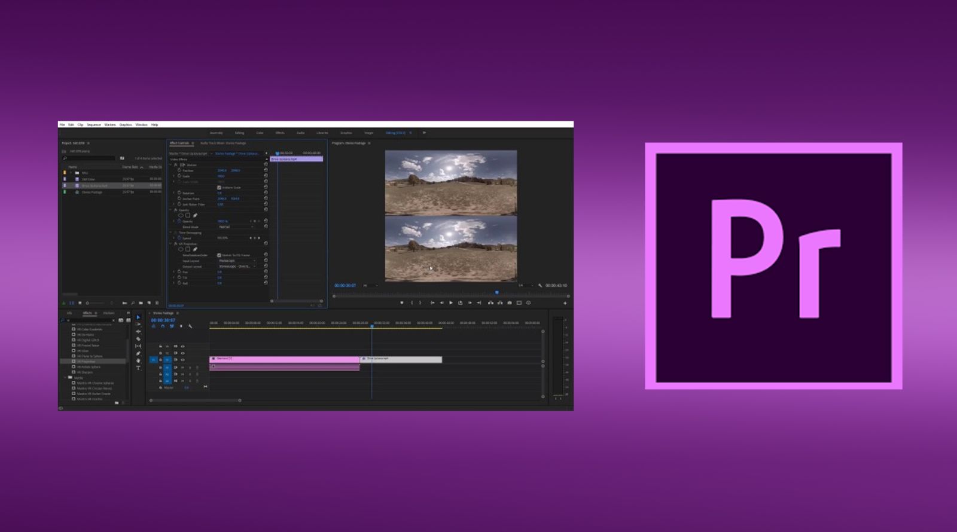Switch to the Effects panel tab
This screenshot has width=957, height=532.
tap(87, 313)
